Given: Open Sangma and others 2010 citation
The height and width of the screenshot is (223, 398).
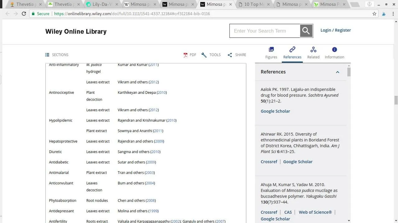Looking at the screenshot, I should 155,152.
